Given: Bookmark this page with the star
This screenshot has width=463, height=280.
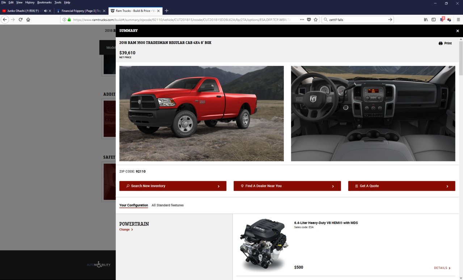Looking at the screenshot, I should [x=316, y=20].
